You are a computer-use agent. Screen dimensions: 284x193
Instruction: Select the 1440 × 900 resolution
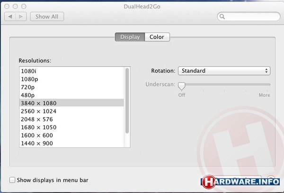[71, 143]
